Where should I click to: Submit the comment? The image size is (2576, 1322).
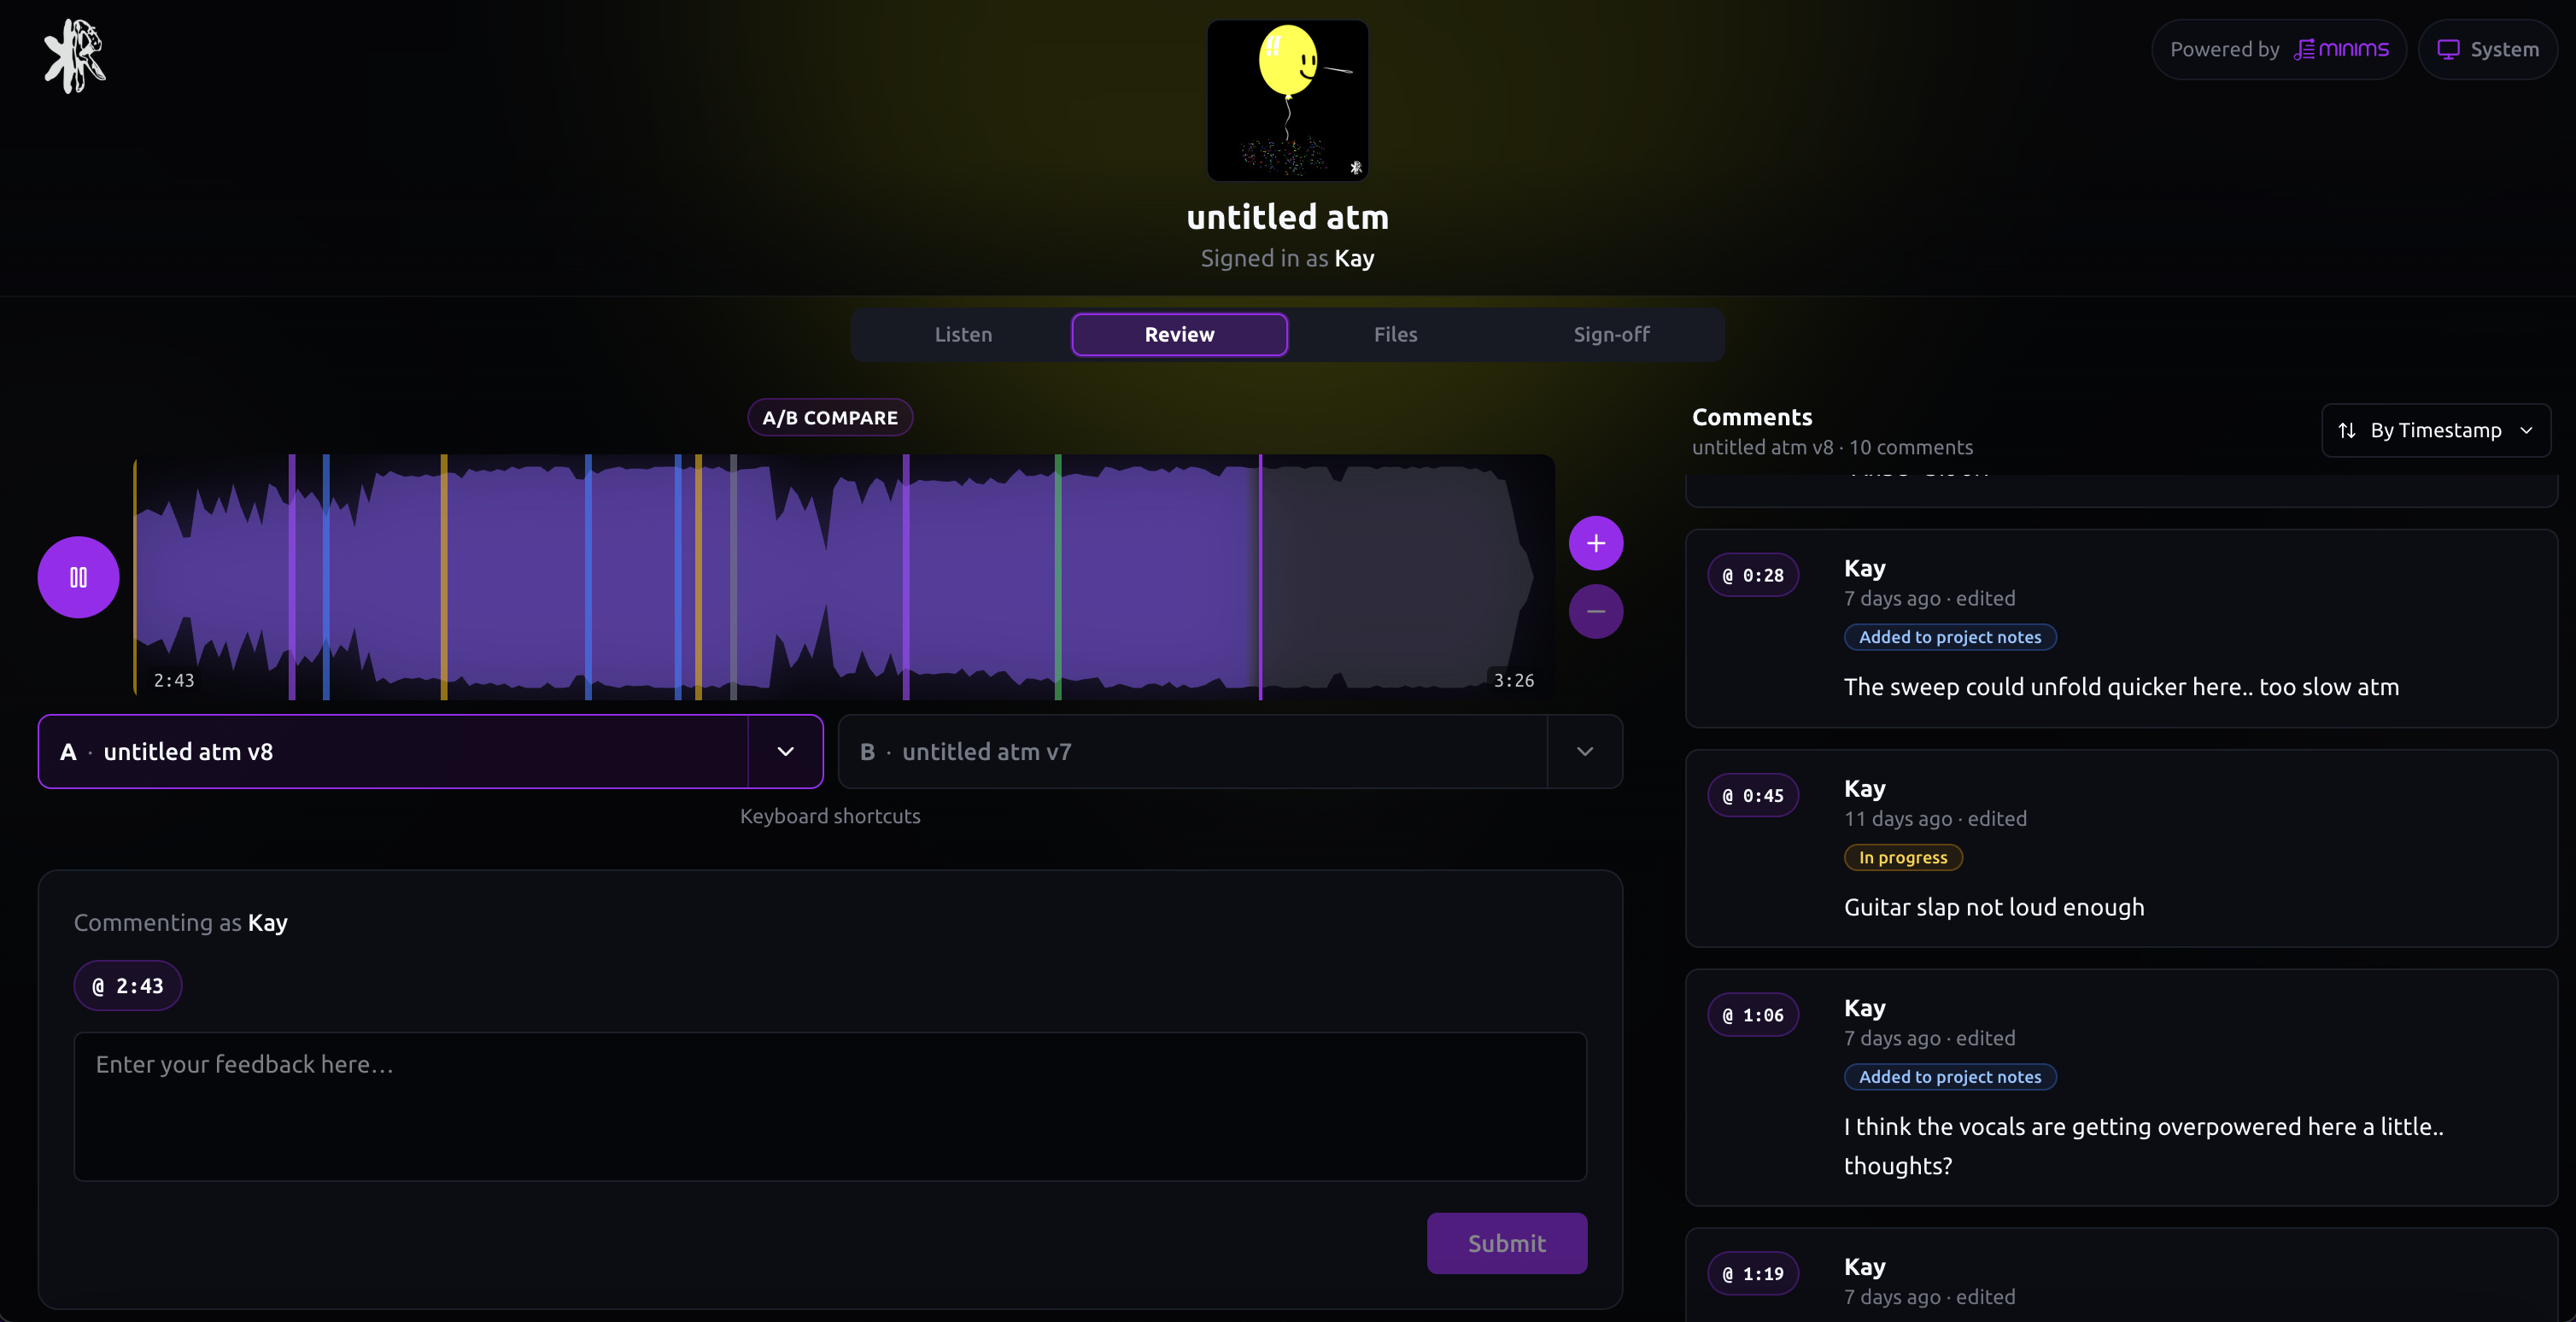(1507, 1243)
